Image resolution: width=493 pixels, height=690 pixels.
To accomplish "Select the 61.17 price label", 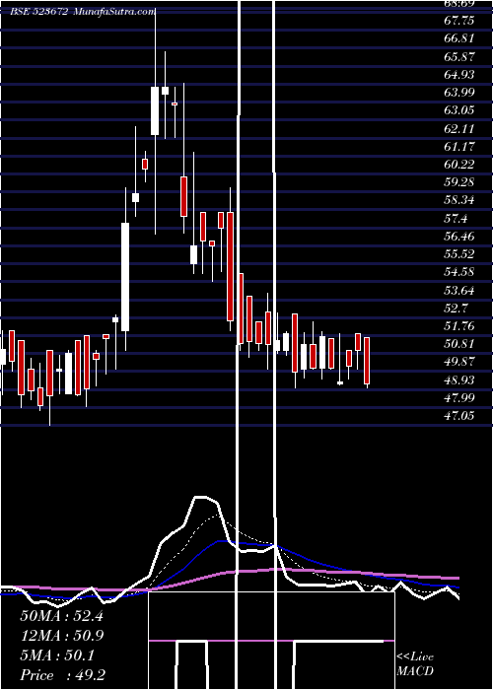I will coord(459,147).
